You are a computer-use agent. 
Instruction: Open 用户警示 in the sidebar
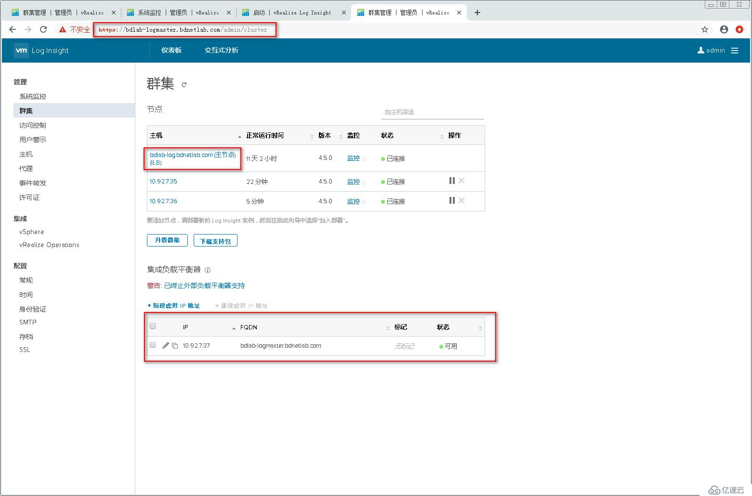tap(33, 140)
